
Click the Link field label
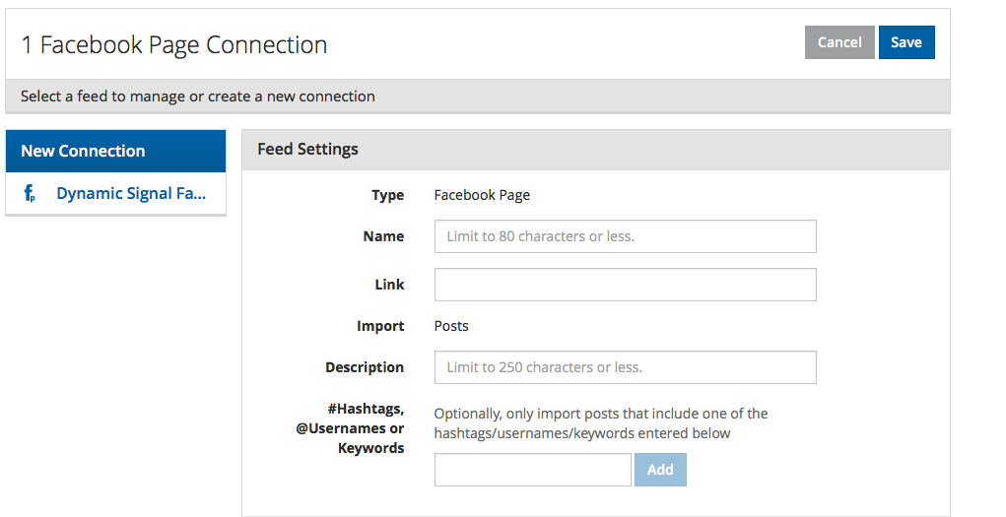point(389,285)
